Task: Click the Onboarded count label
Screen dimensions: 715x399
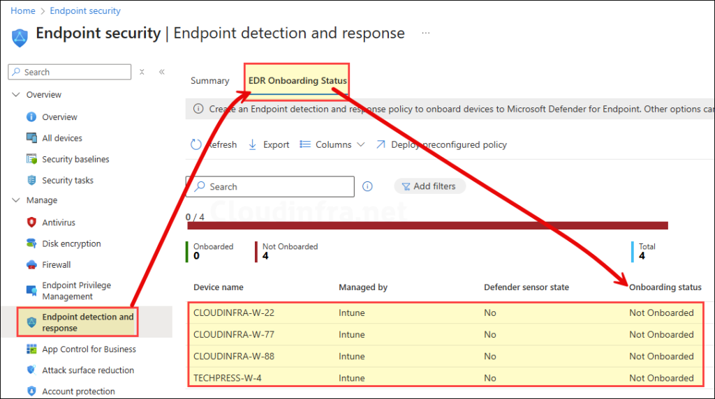Action: 214,246
